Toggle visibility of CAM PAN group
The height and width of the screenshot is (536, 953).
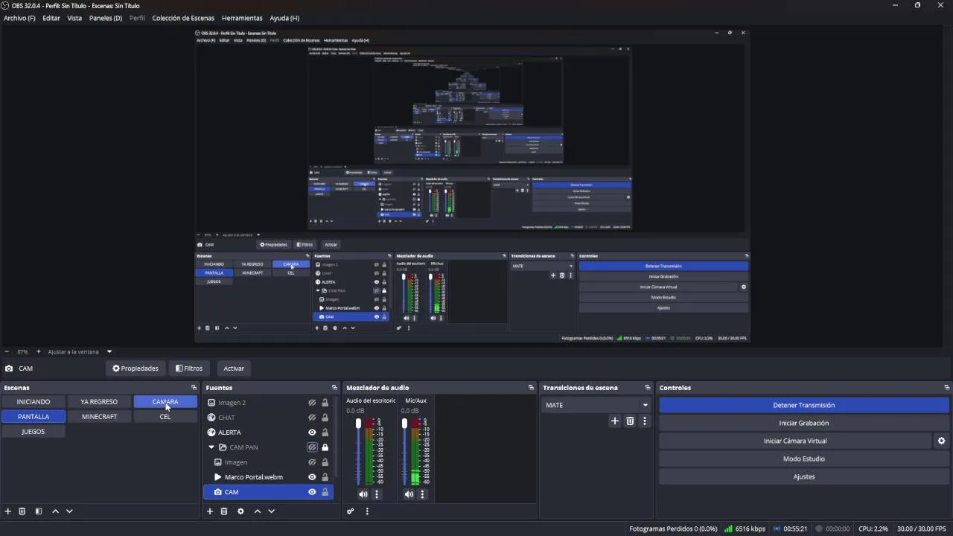click(x=312, y=447)
